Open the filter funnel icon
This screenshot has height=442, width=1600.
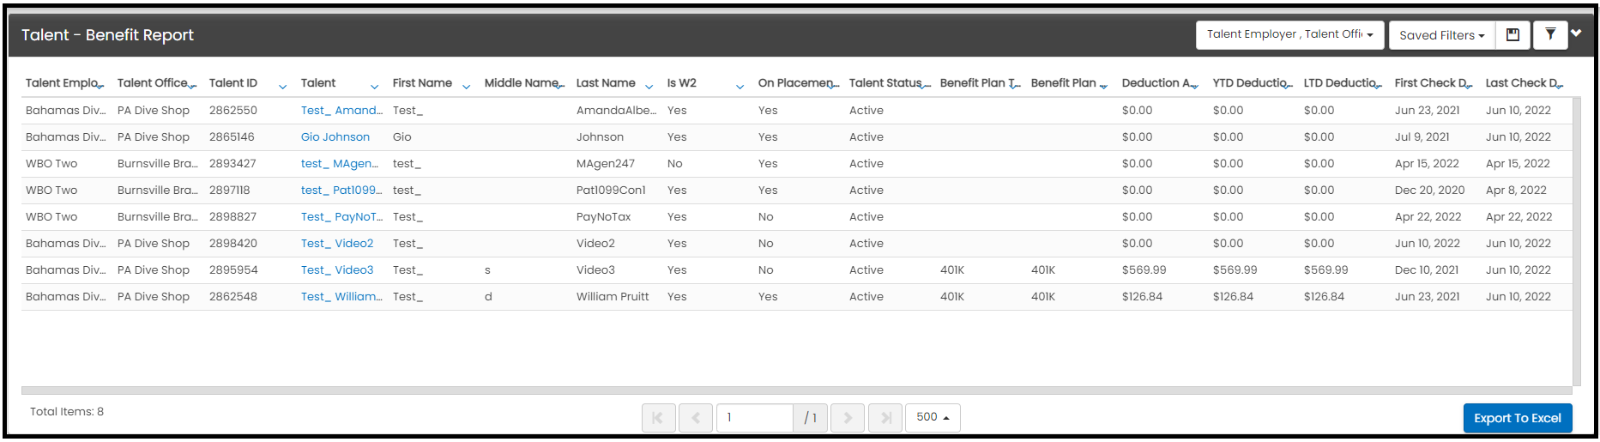(1550, 35)
